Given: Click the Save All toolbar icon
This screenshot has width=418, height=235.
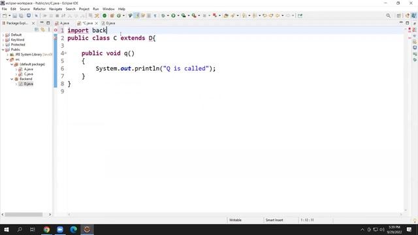Looking at the screenshot, I should coord(21,16).
